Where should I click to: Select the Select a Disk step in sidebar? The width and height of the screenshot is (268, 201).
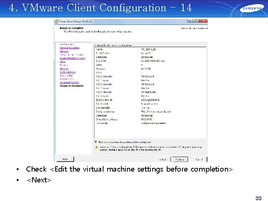(x=67, y=75)
